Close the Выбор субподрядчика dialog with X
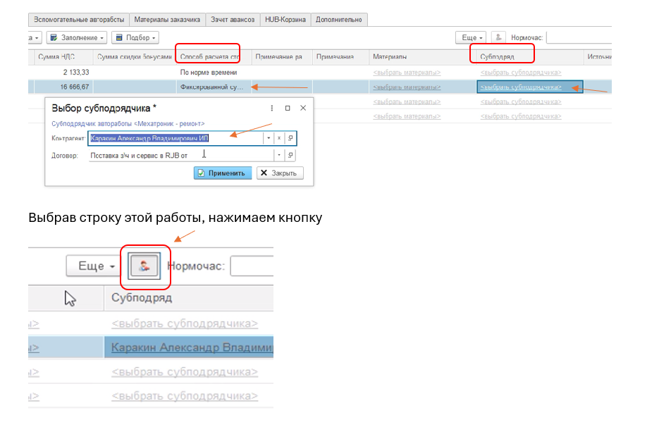This screenshot has height=422, width=659. click(303, 108)
